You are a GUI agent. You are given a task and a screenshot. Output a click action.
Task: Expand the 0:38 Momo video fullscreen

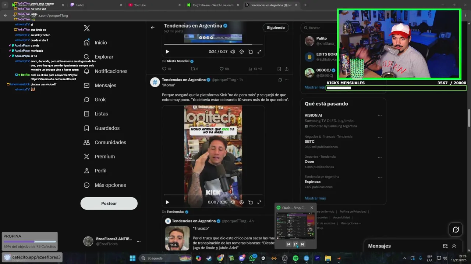point(259,202)
